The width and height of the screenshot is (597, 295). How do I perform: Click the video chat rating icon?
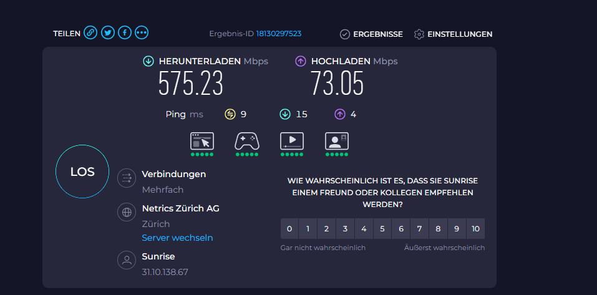click(337, 142)
